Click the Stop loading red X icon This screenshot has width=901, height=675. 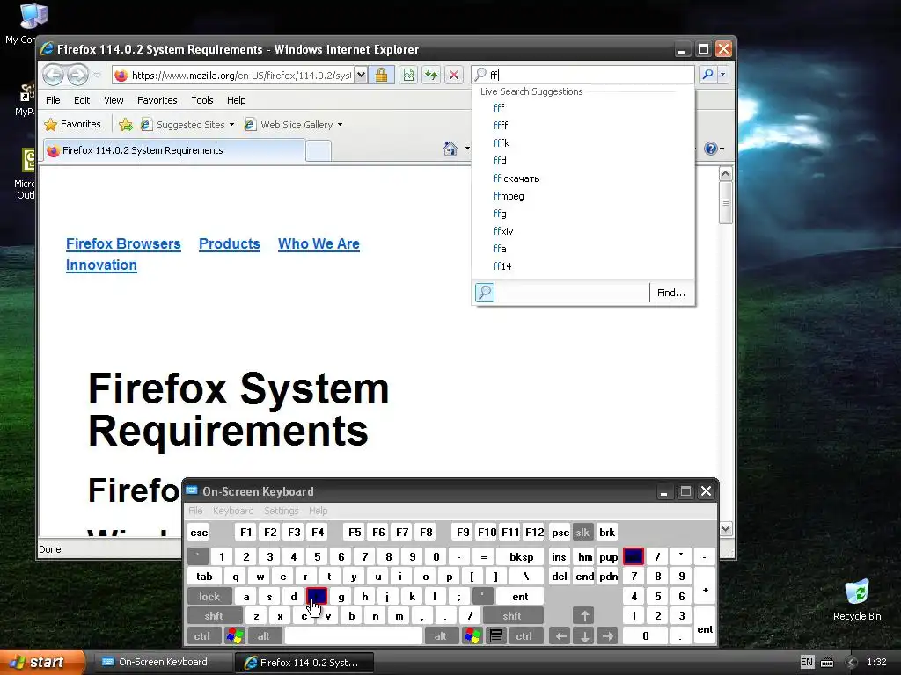[x=453, y=75]
